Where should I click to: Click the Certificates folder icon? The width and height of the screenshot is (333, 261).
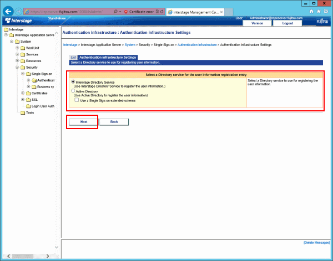click(x=28, y=93)
